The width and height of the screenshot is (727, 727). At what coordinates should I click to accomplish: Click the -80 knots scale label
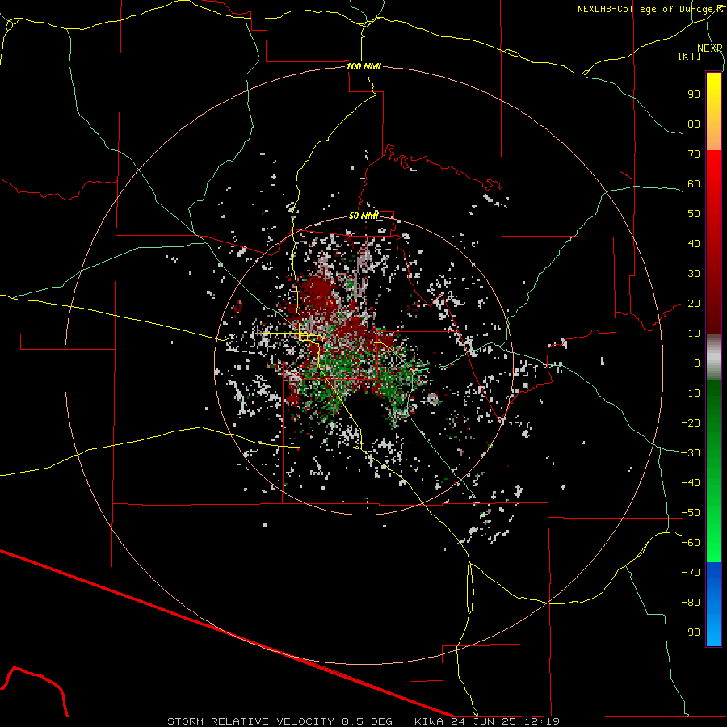[x=691, y=603]
